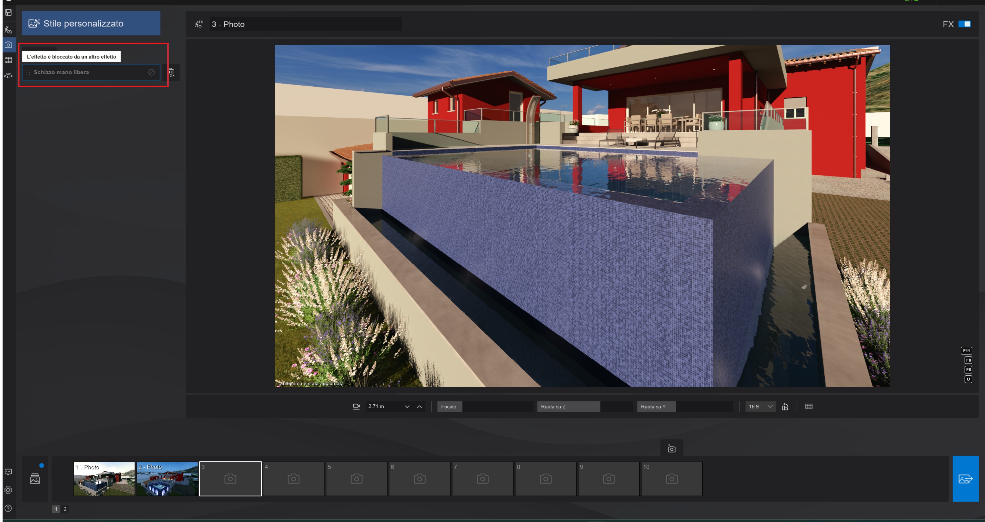The height and width of the screenshot is (522, 985).
Task: Click the F6 shortcut key button
Action: click(968, 370)
